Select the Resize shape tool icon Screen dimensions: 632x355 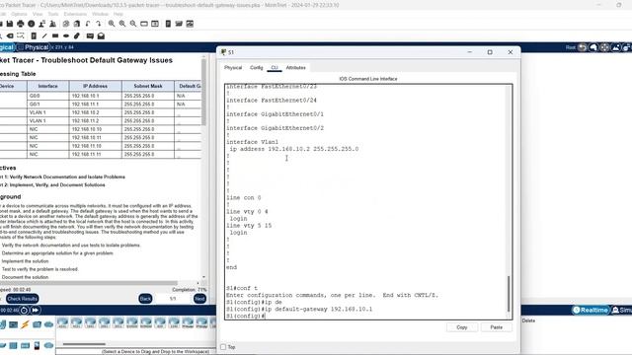click(21, 36)
